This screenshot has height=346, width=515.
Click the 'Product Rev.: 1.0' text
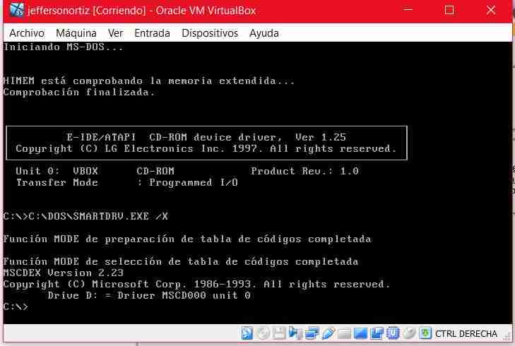coord(304,171)
